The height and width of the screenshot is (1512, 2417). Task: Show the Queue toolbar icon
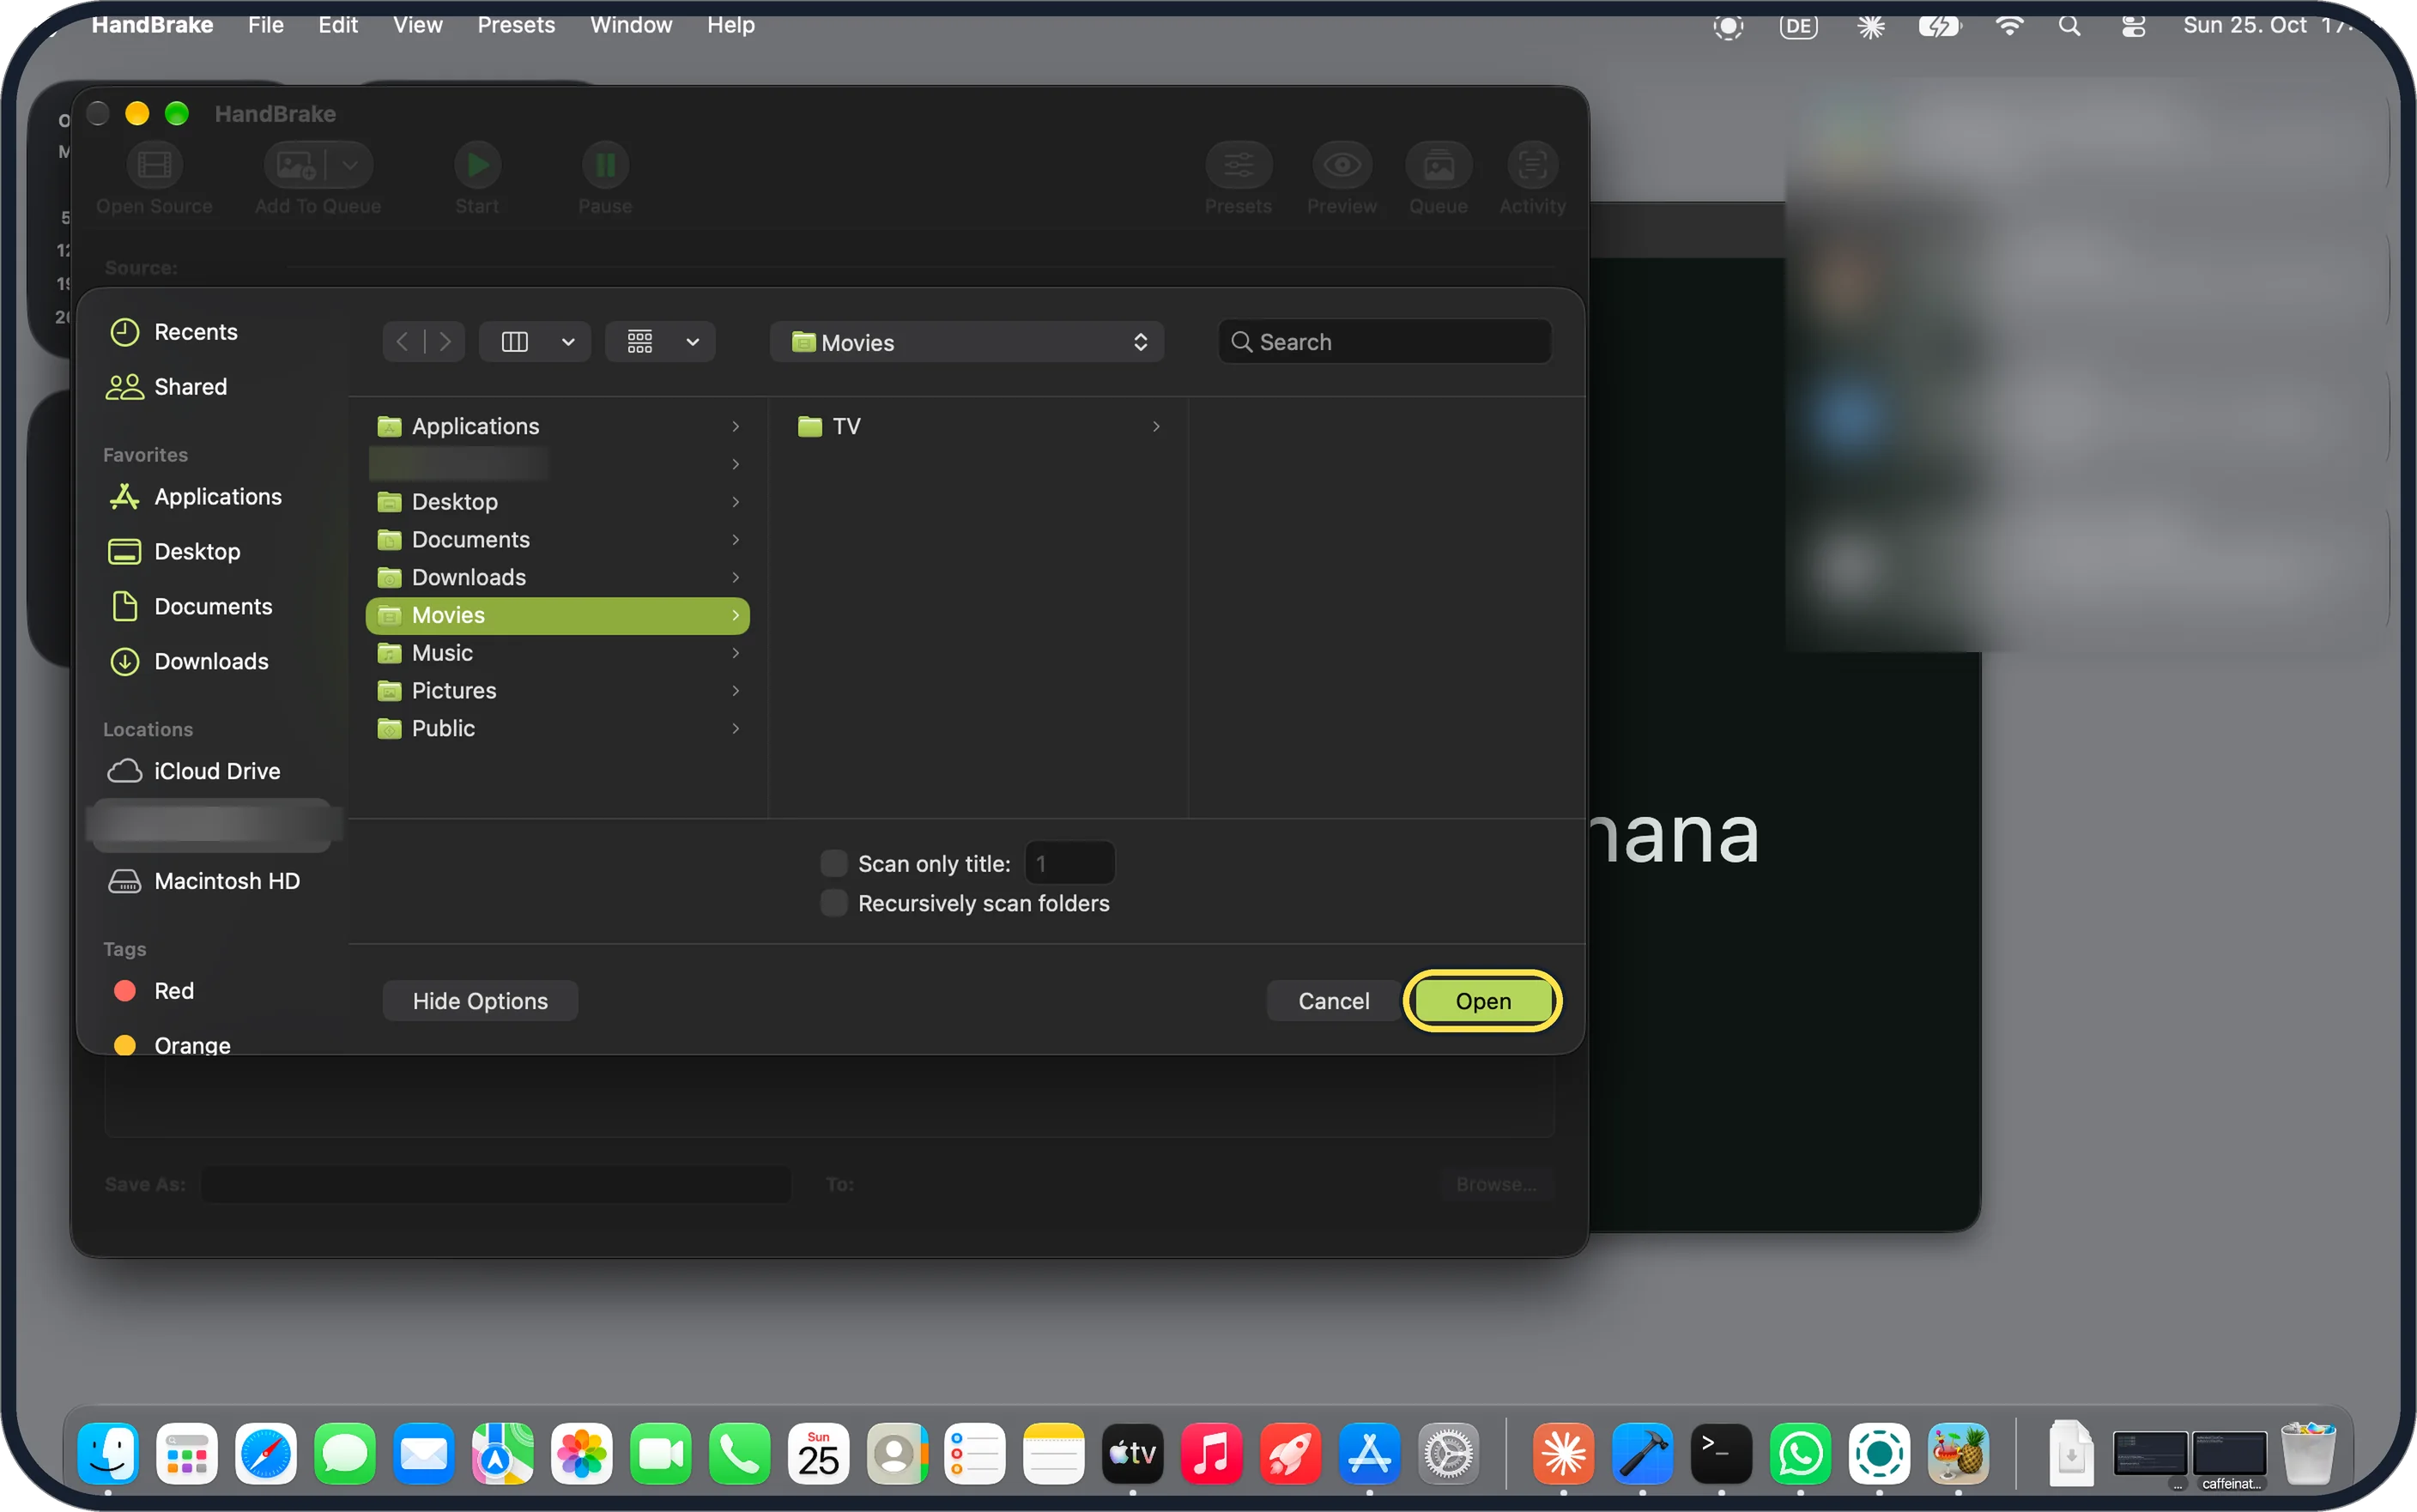[x=1438, y=165]
